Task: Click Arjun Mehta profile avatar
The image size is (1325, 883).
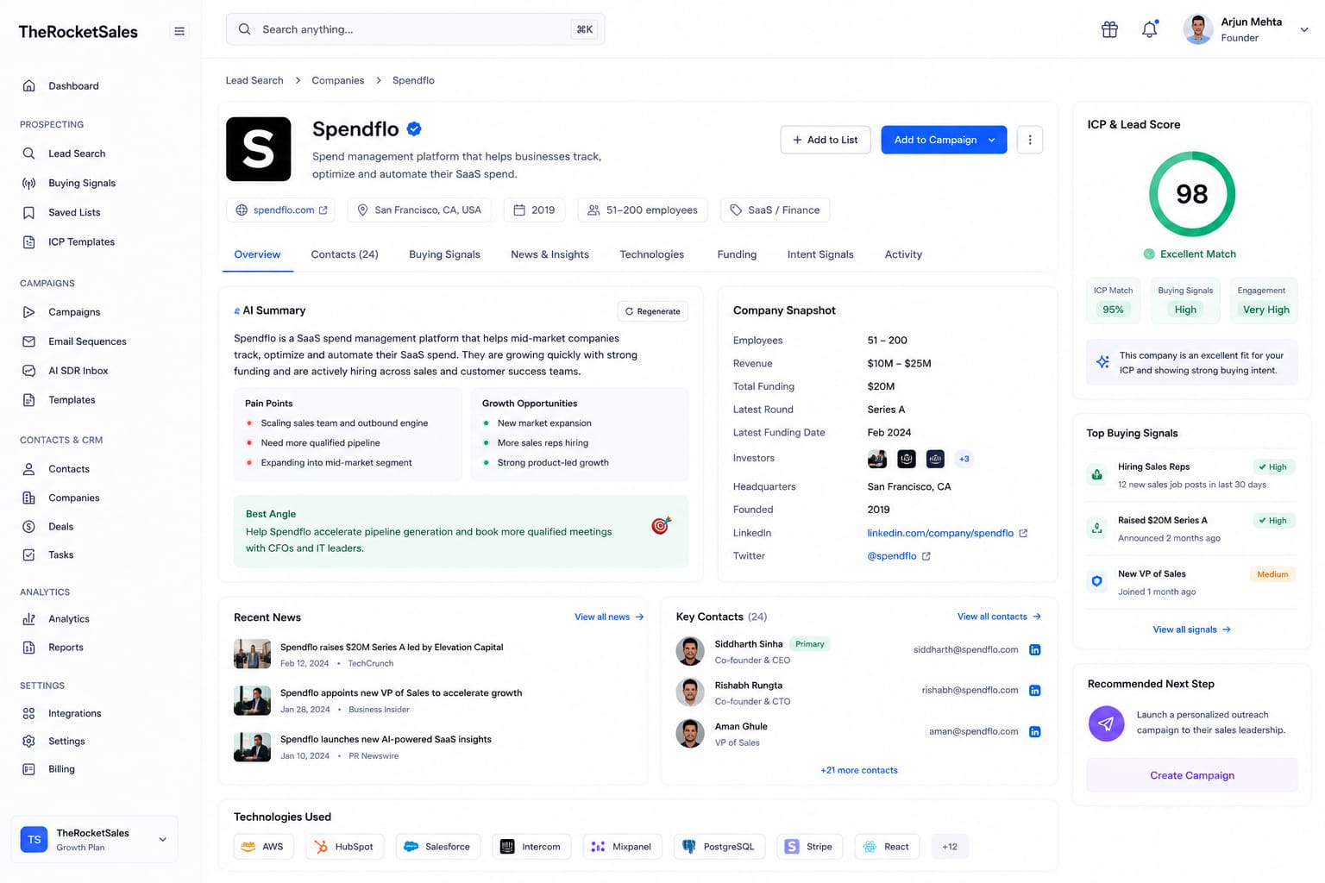Action: [x=1198, y=29]
